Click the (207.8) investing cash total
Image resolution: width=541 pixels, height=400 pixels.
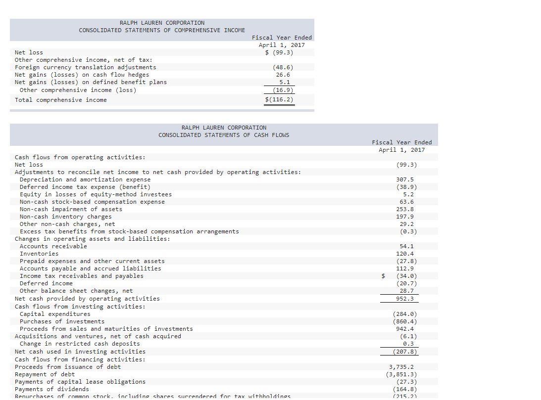(405, 352)
